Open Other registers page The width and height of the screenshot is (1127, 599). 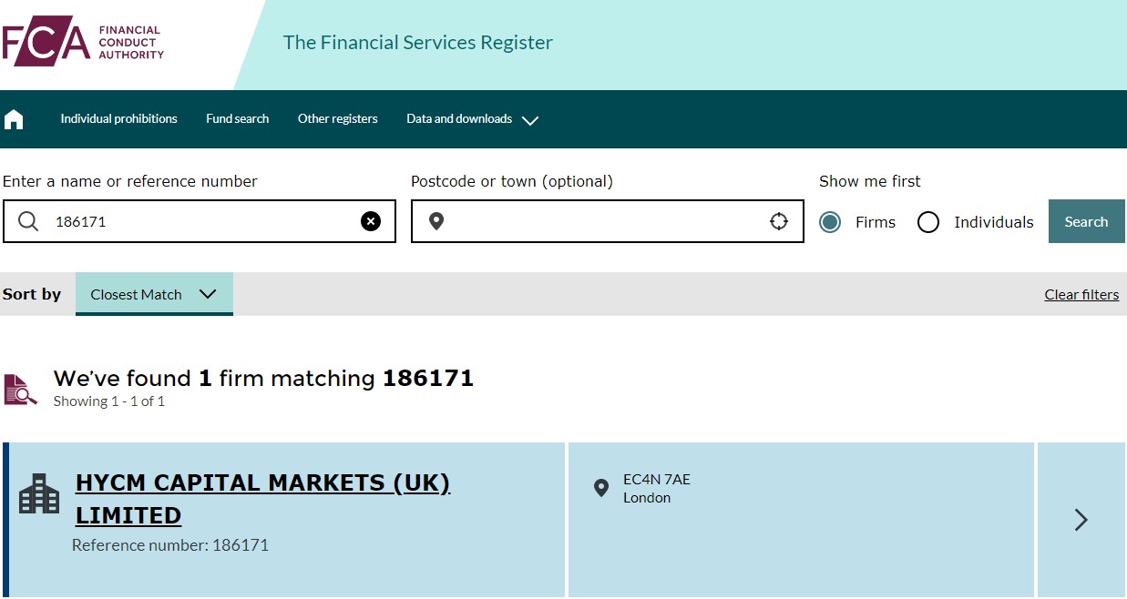(337, 119)
